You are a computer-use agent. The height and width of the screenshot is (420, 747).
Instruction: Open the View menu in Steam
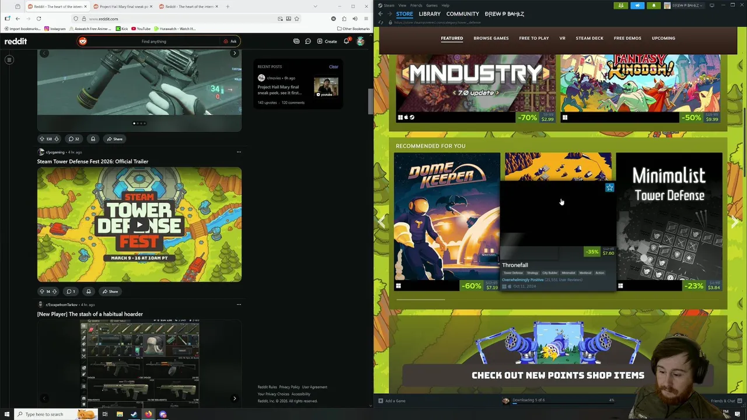click(402, 5)
